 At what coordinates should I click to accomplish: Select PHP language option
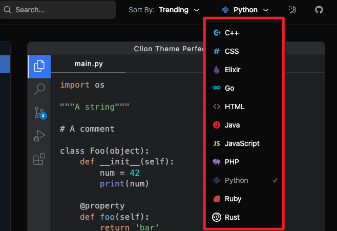coord(244,162)
